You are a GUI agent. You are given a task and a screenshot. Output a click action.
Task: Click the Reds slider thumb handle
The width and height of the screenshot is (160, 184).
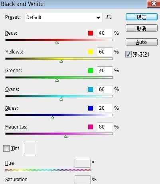point(57,43)
